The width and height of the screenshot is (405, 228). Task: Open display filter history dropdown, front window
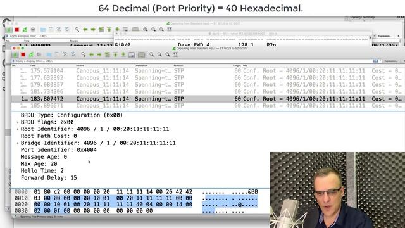point(380,61)
